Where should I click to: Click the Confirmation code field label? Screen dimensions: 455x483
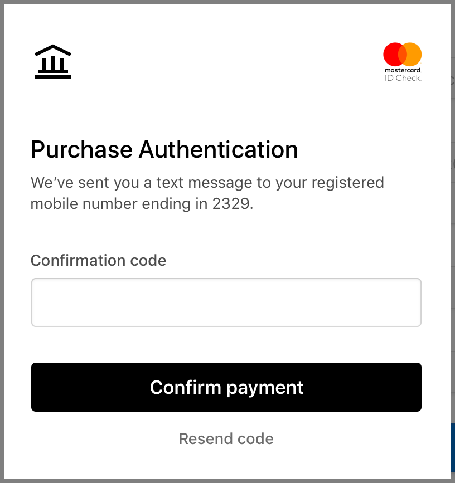98,261
